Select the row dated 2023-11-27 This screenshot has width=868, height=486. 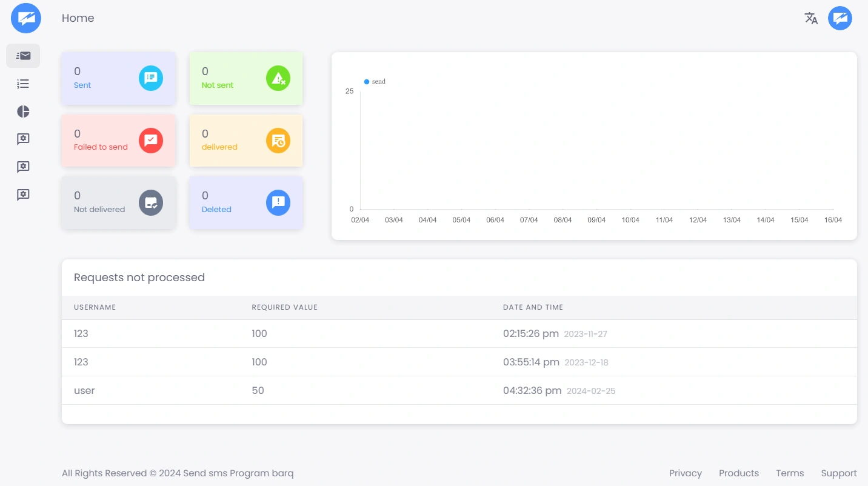[x=459, y=334]
